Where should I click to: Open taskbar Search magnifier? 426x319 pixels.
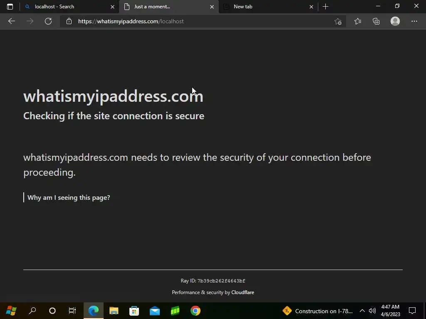tap(32, 311)
